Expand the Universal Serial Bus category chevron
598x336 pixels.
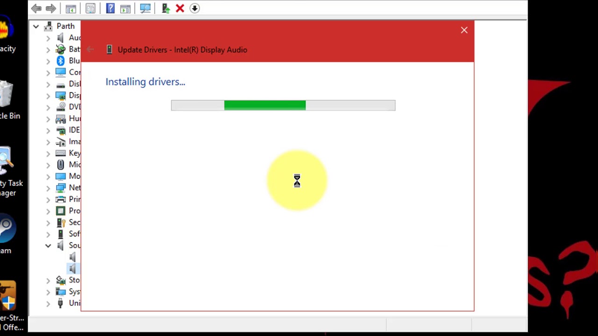[x=48, y=303]
